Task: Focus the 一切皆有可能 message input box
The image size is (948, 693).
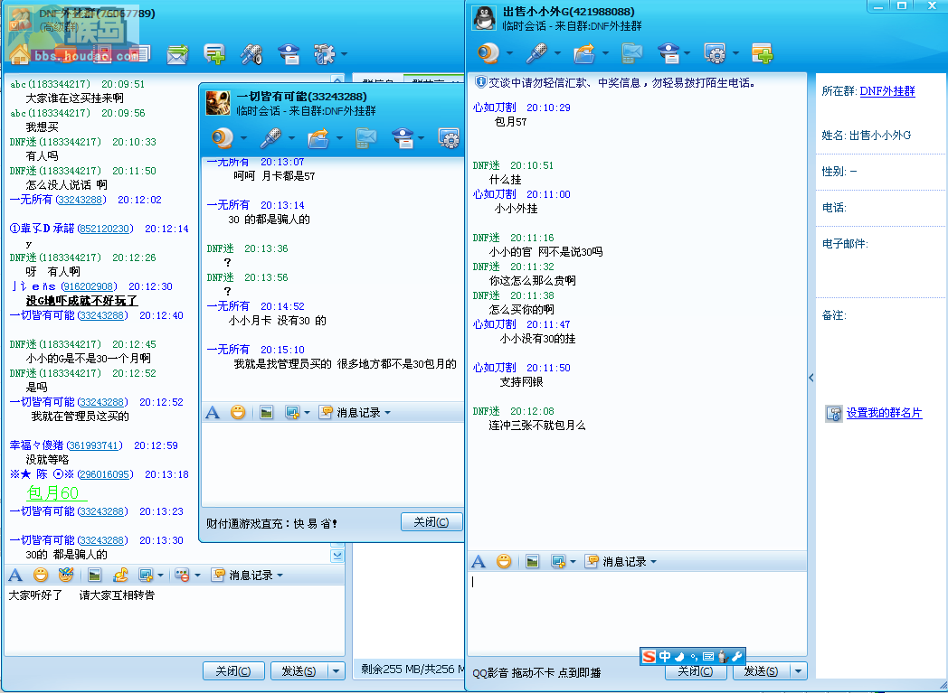Action: [x=333, y=464]
